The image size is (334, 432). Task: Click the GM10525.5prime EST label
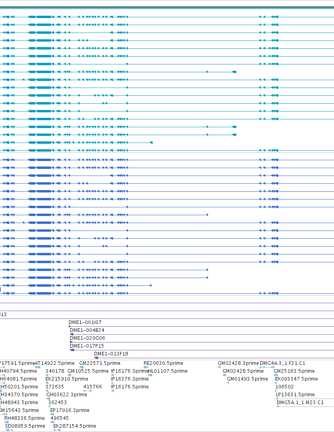88,371
